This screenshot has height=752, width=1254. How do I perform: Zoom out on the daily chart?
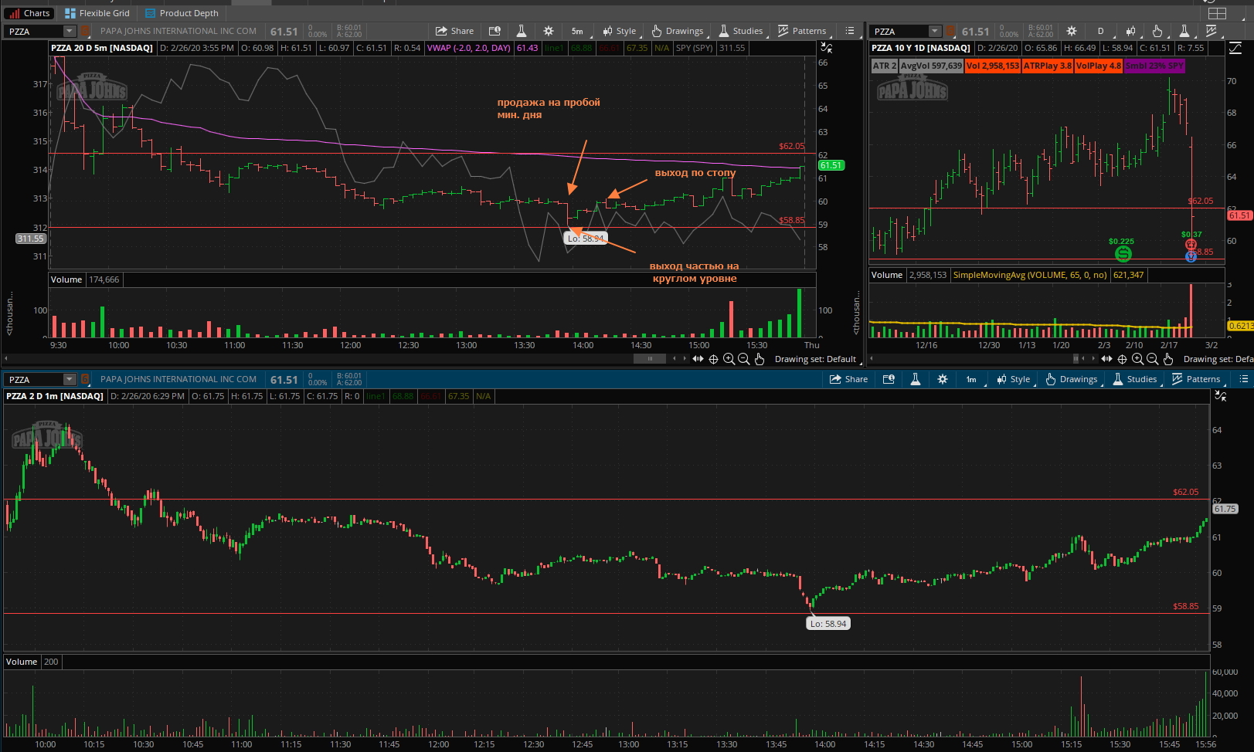point(1152,359)
